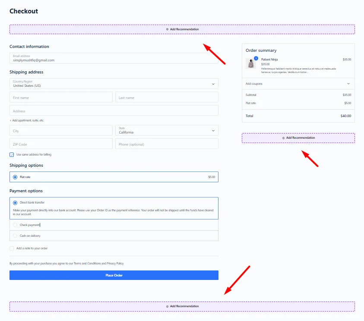Click the Add coupons chevron icon
The width and height of the screenshot is (364, 321).
[348, 84]
